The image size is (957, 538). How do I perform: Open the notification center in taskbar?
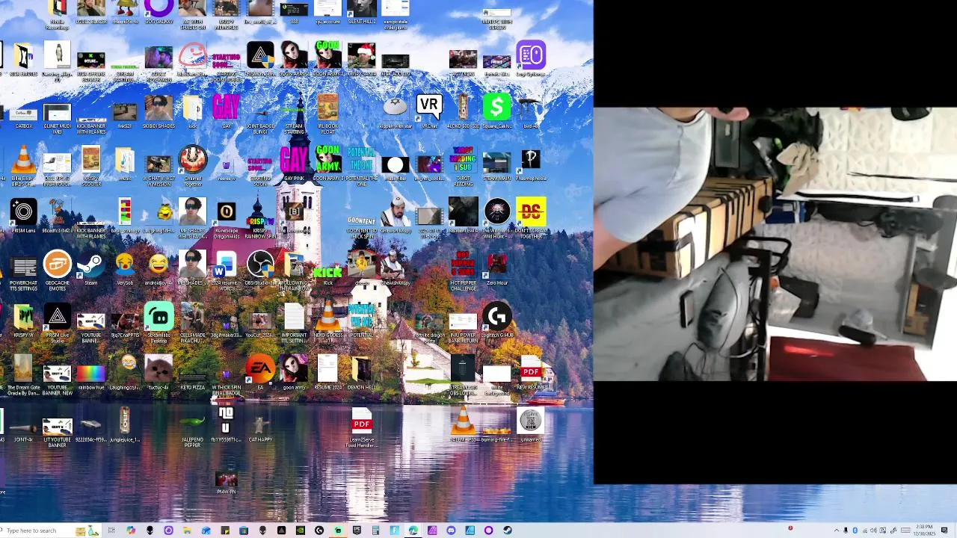(x=944, y=531)
